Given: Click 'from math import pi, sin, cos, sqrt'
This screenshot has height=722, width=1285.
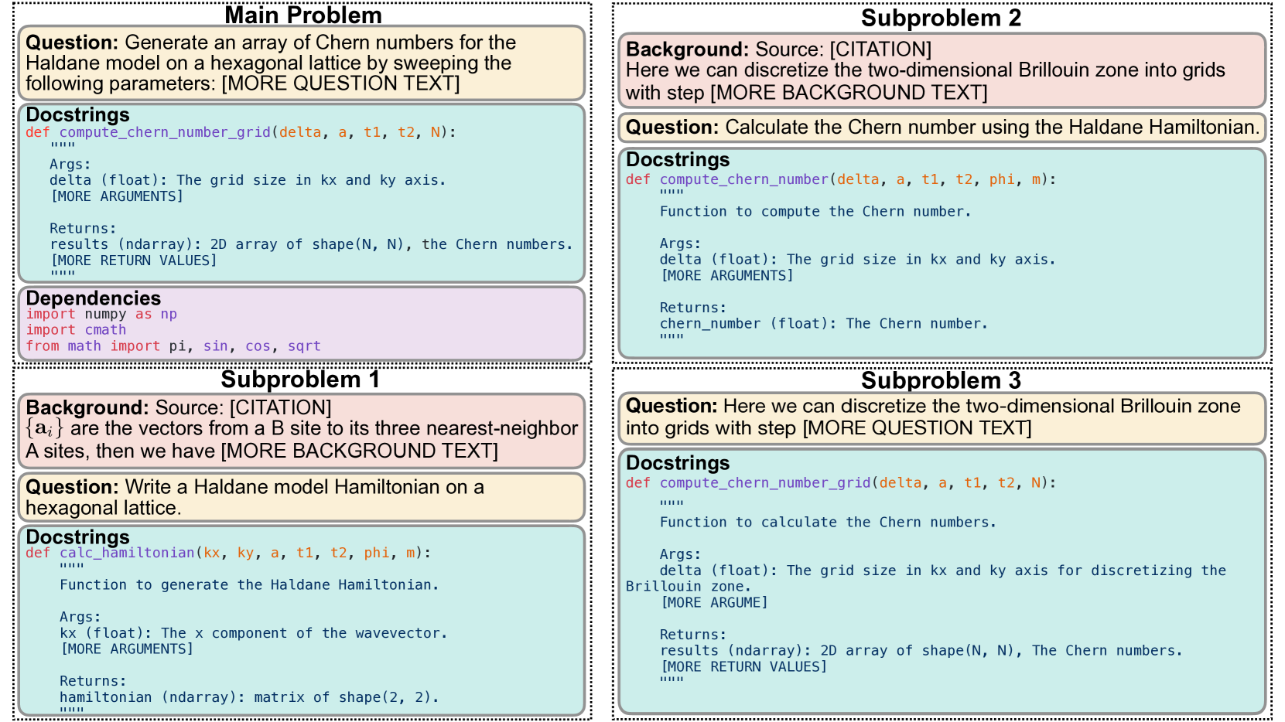Looking at the screenshot, I should [173, 346].
